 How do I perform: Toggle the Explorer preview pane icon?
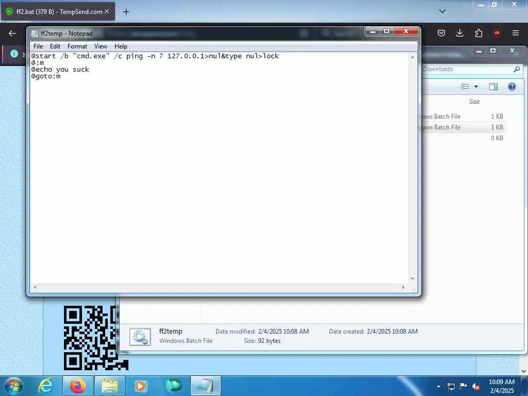tap(493, 87)
